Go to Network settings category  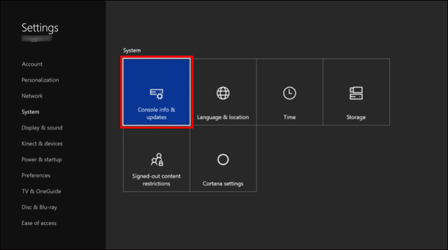click(x=32, y=96)
